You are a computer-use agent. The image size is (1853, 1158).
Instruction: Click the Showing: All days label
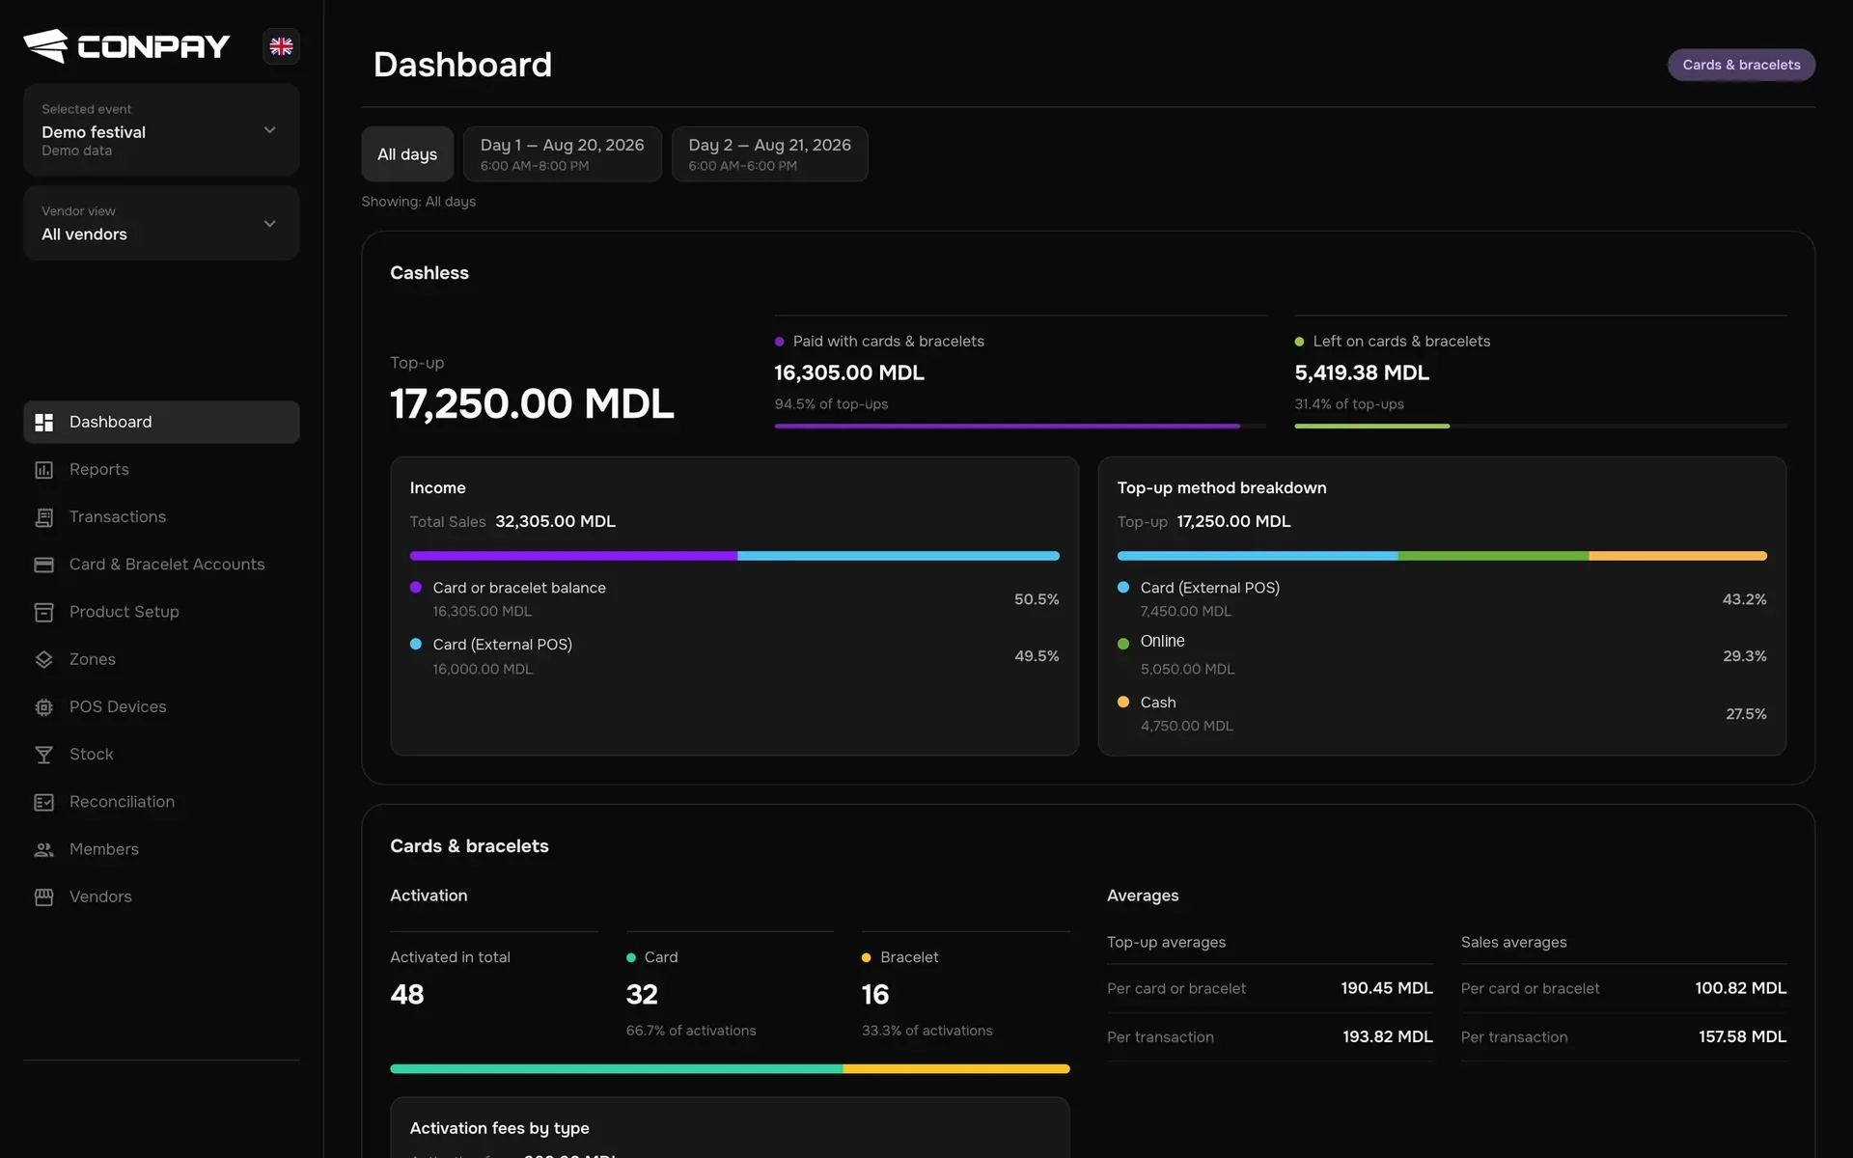[418, 202]
